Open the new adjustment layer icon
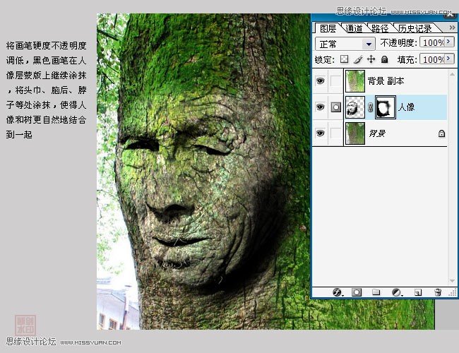459x353 pixels. click(x=396, y=292)
